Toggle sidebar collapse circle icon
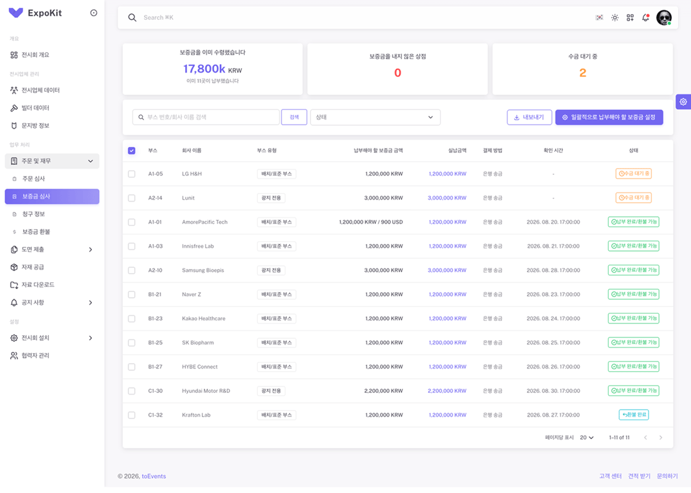The width and height of the screenshot is (691, 493). point(93,13)
